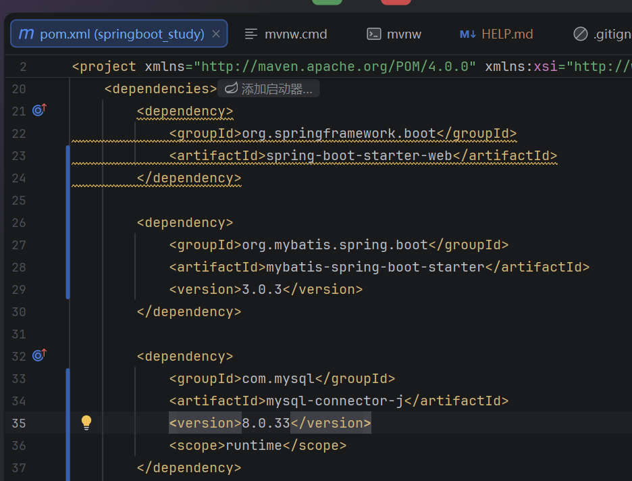Click the Spring leaf icon in the starter hint
Image resolution: width=632 pixels, height=481 pixels.
coord(231,88)
